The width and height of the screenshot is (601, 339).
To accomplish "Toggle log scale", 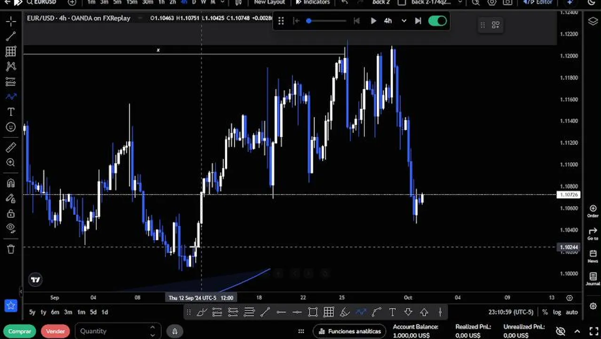I will (557, 312).
